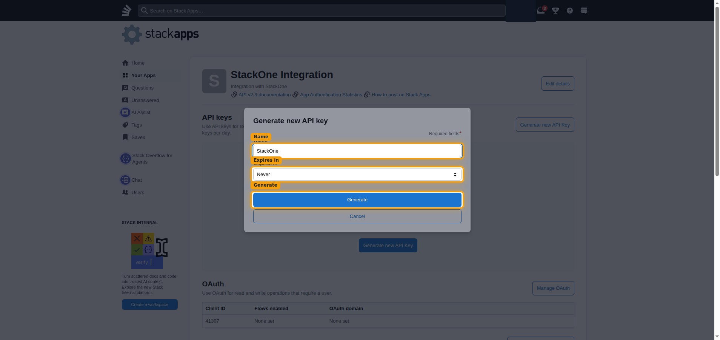The width and height of the screenshot is (720, 340).
Task: Click the Tags label icon
Action: coord(125,125)
